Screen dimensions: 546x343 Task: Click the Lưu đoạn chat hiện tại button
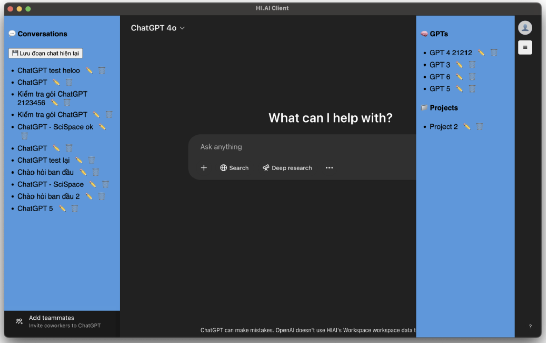(x=46, y=53)
